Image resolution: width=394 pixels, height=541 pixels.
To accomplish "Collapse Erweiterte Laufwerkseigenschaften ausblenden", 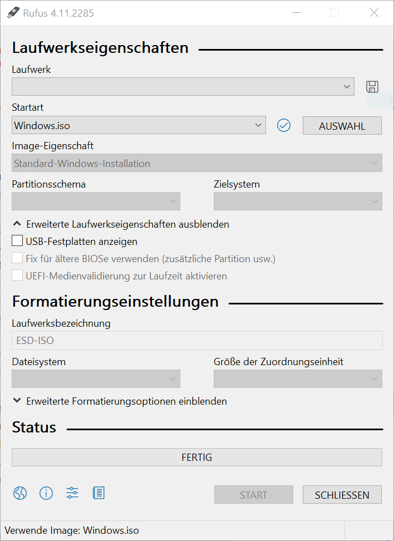I will tap(121, 224).
